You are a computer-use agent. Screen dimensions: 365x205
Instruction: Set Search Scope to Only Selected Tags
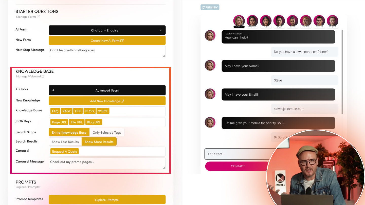coord(107,132)
